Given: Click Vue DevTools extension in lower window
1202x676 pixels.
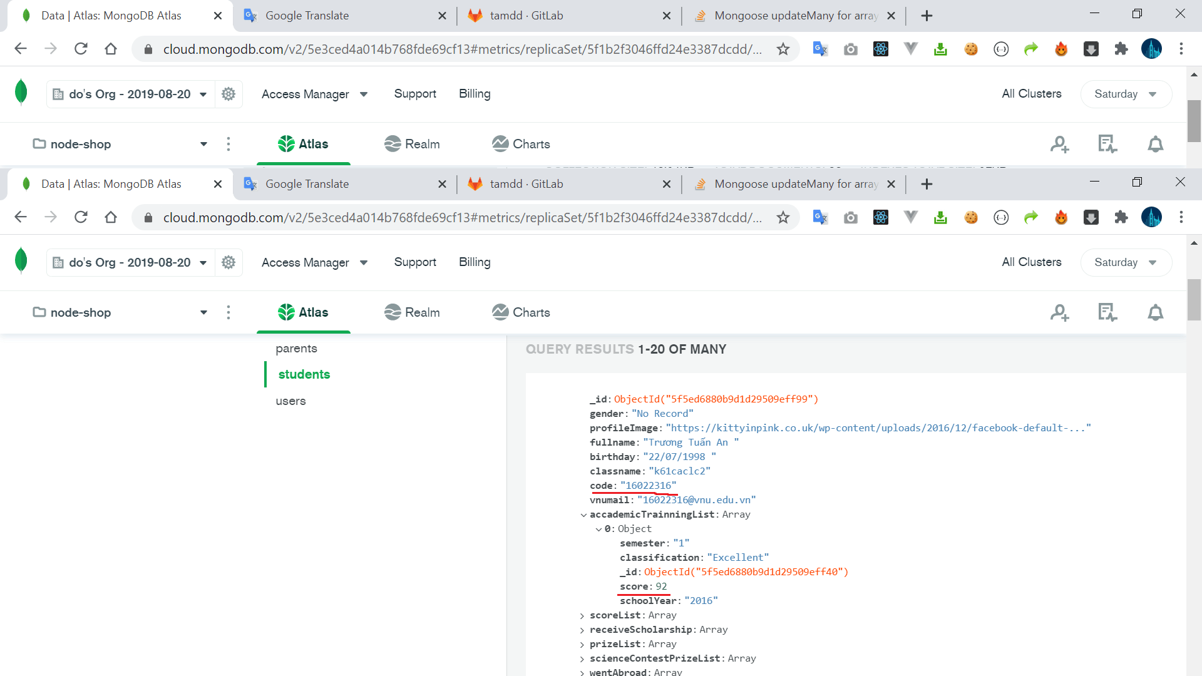Looking at the screenshot, I should pos(911,217).
